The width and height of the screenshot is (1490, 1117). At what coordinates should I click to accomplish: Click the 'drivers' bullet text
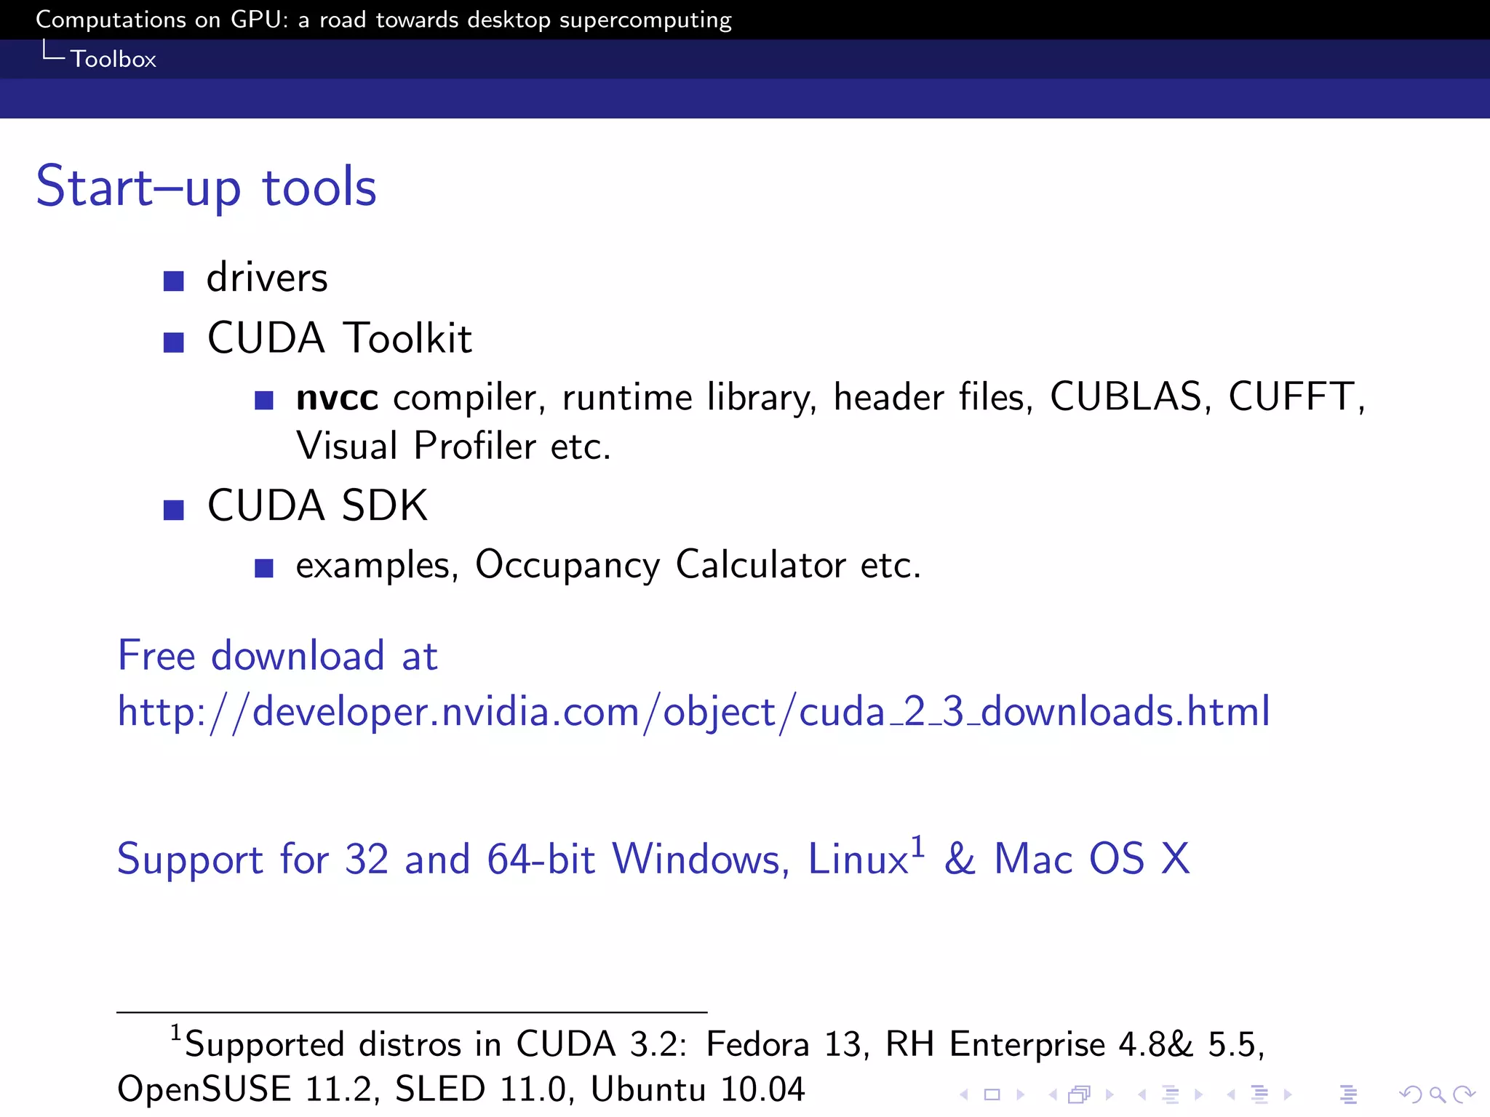[267, 279]
